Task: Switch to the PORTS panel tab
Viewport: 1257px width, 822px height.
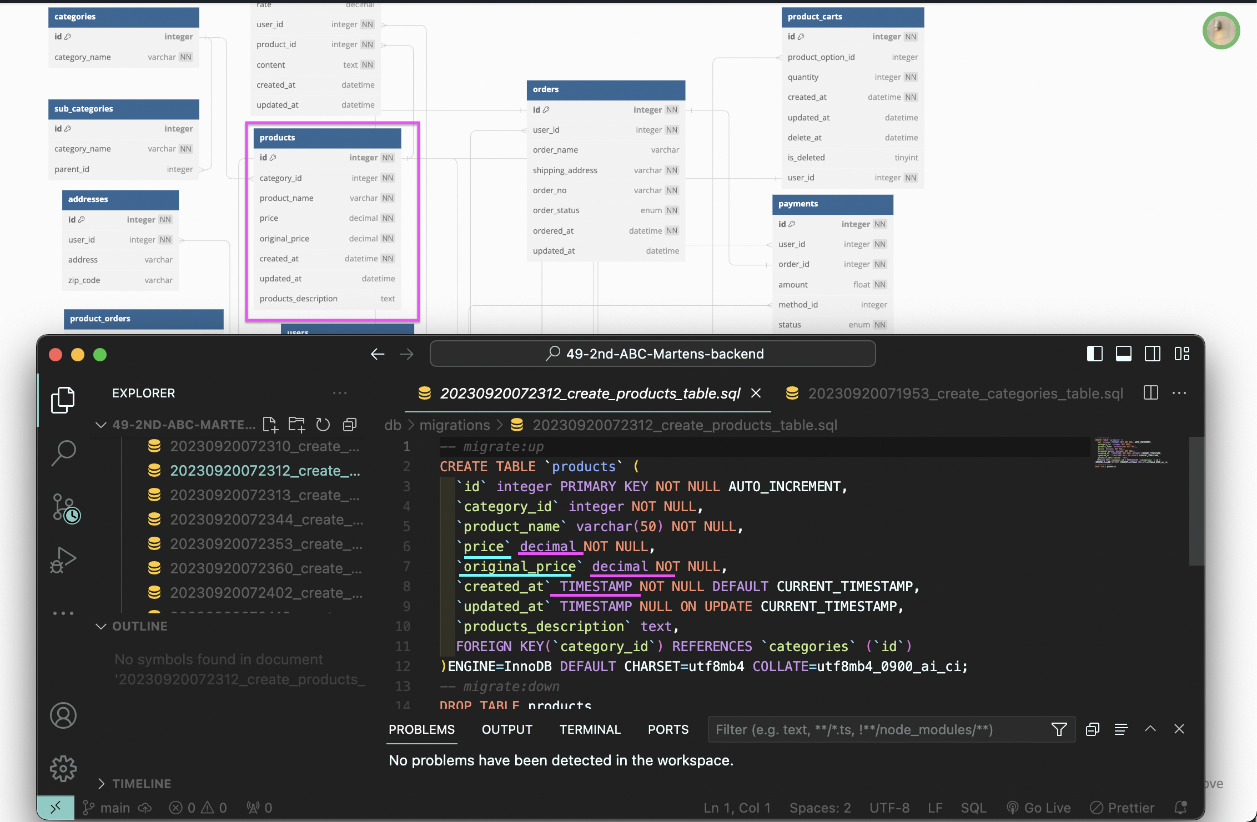Action: tap(668, 729)
